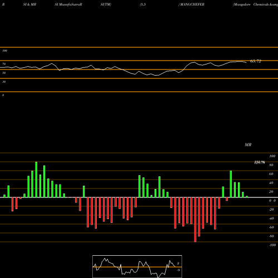
Task: Click the RSI axis label 0
Action: (x=3, y=95)
